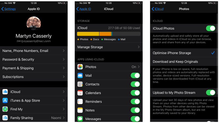The width and height of the screenshot is (219, 123).
Task: Open Name, Phone Numbers, Email chevron
Action: pos(64,51)
